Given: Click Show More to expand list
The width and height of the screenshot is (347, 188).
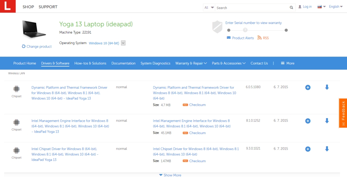Looking at the screenshot, I should point(170,175).
